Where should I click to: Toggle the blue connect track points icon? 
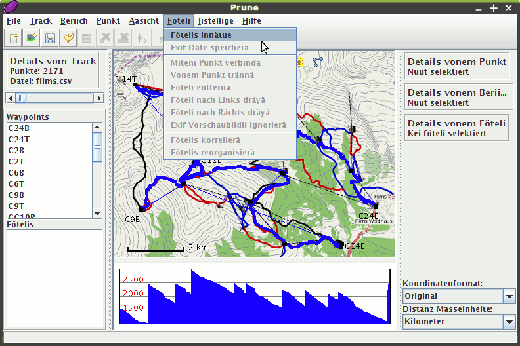tap(318, 62)
